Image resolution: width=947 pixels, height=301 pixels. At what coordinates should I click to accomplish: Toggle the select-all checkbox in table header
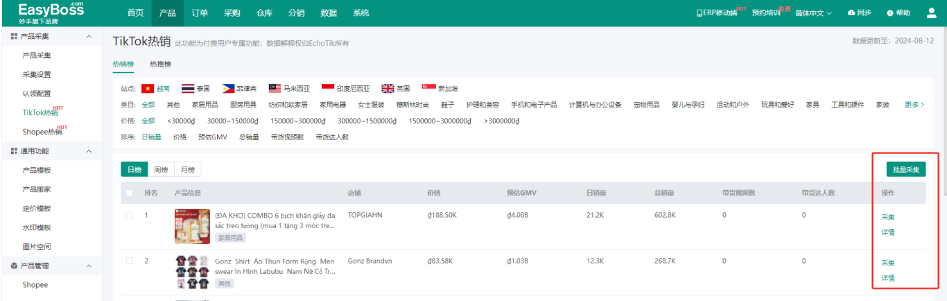coord(129,193)
